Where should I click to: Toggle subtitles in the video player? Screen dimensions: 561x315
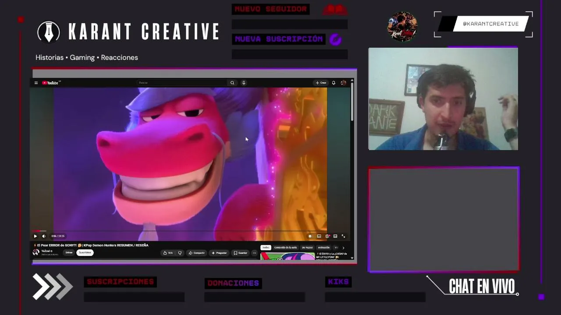[319, 236]
